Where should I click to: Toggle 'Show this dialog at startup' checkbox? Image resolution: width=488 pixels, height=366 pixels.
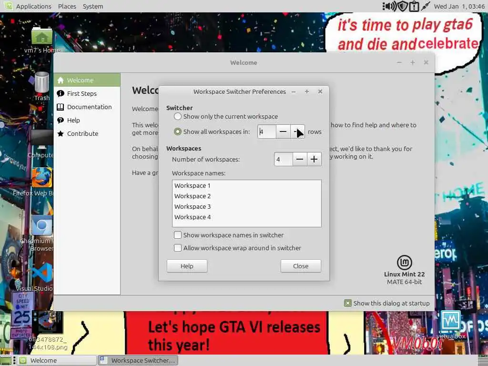click(x=347, y=303)
